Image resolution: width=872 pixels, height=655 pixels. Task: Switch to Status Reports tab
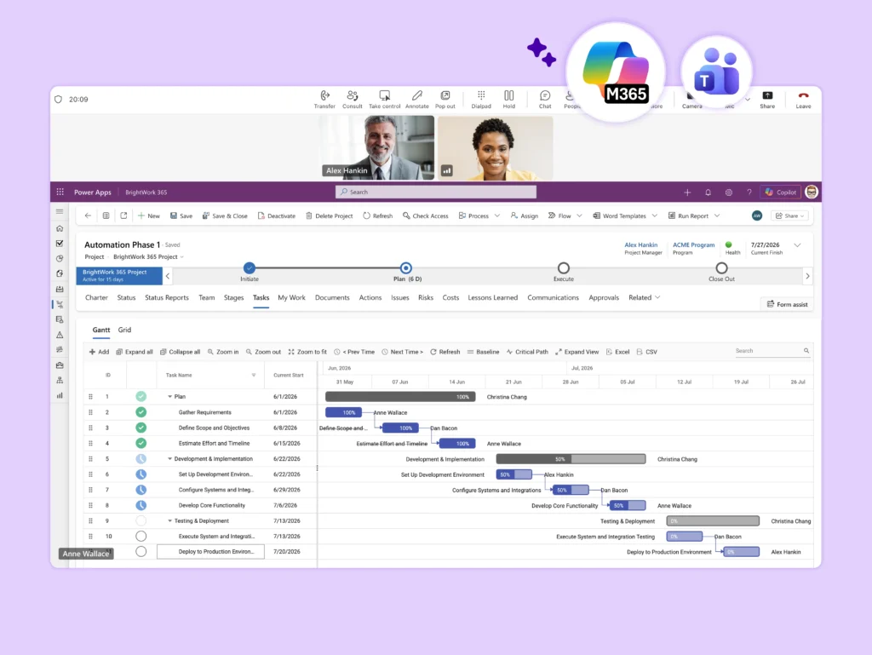point(167,297)
